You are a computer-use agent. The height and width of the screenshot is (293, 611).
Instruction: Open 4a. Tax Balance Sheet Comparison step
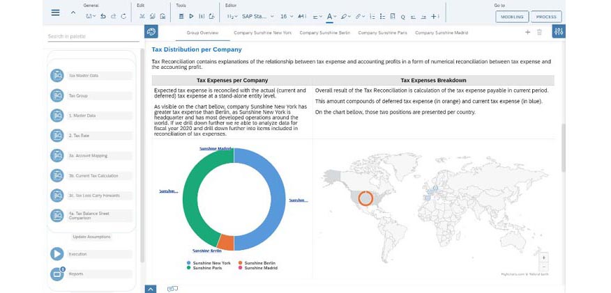coord(91,216)
